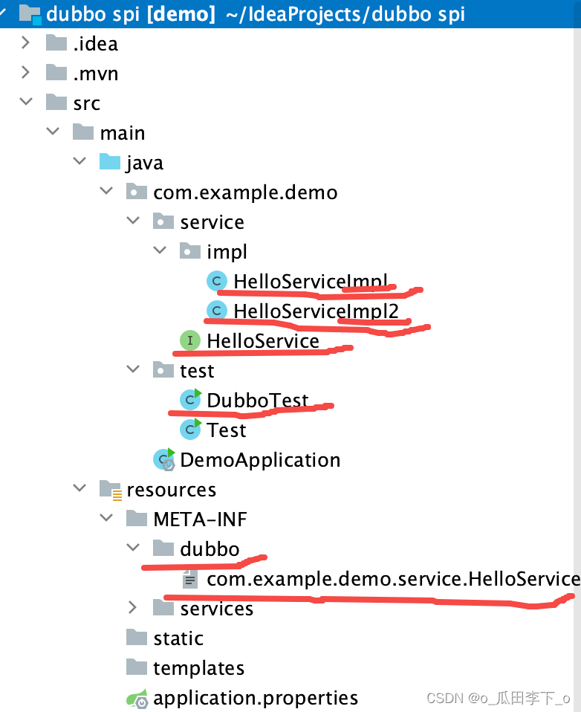Select the HelloServiceImpl2 class name

(x=317, y=311)
